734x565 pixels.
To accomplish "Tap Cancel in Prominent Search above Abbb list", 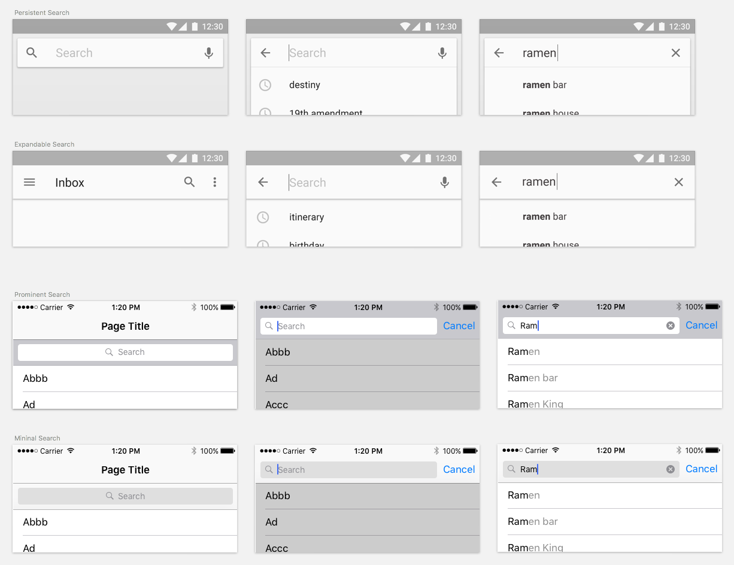I will pyautogui.click(x=459, y=326).
